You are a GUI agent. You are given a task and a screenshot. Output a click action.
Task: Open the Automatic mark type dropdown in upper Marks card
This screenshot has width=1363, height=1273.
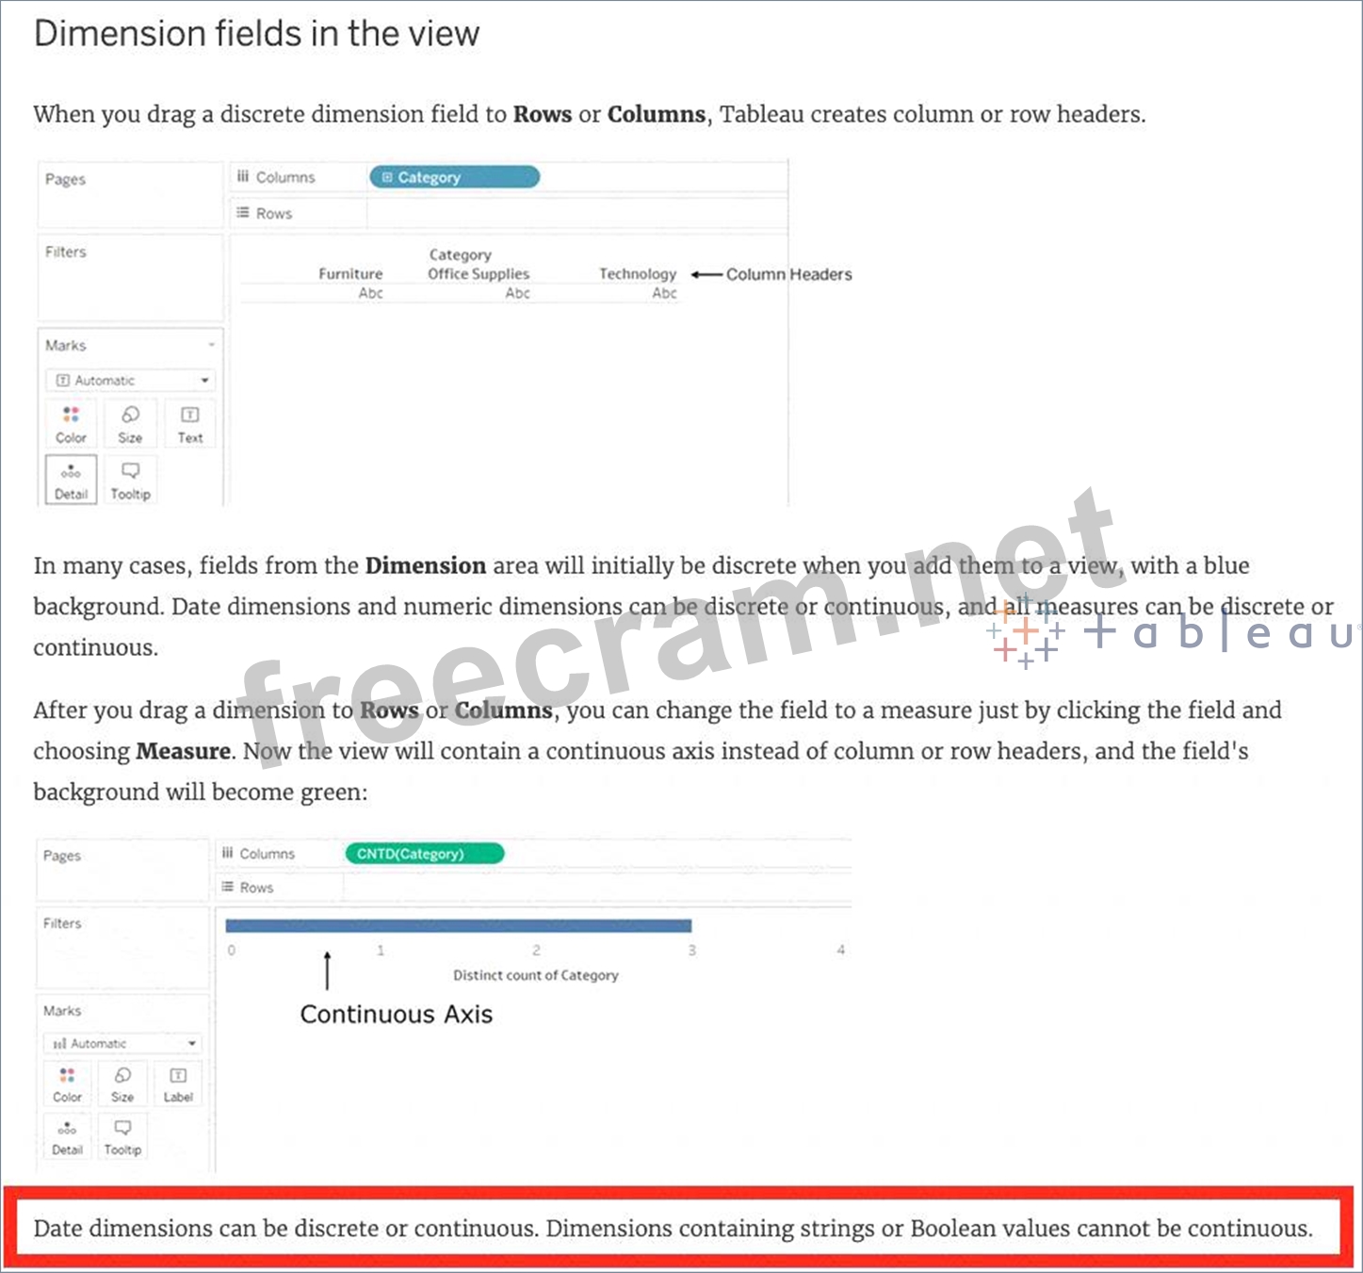tap(130, 381)
